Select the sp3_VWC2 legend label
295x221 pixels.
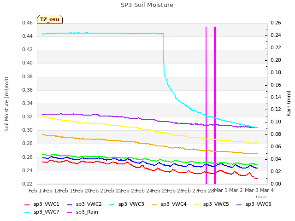coord(89,204)
